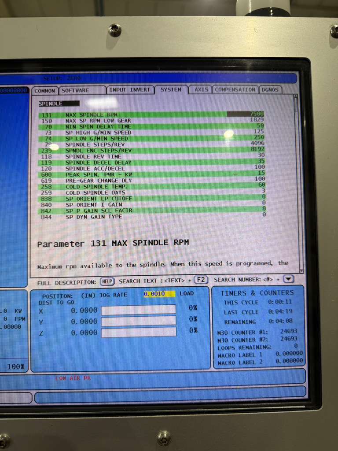The image size is (338, 451).
Task: Open the COMPENSATION tab
Action: pos(235,89)
